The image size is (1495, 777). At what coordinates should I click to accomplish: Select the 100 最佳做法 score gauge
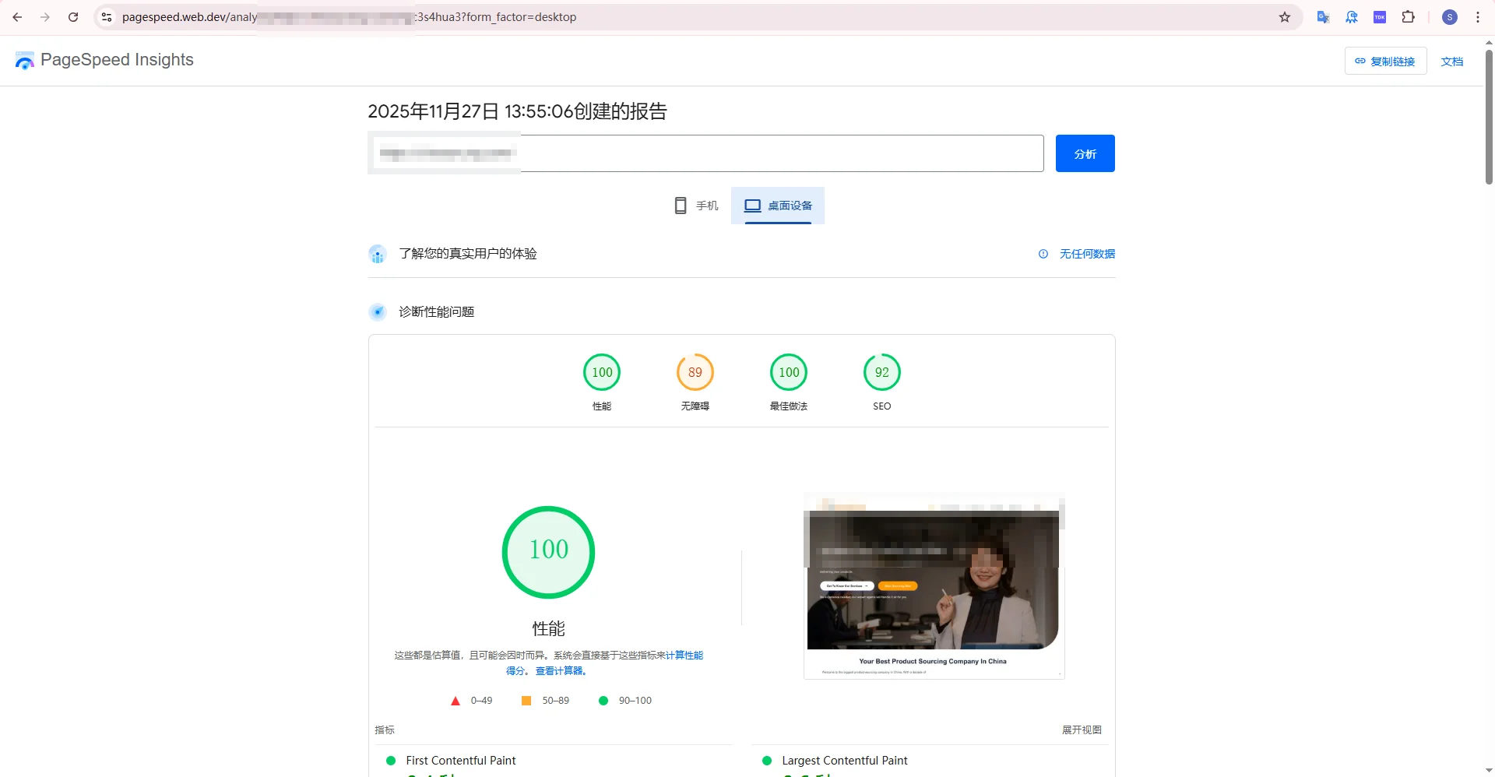tap(788, 372)
